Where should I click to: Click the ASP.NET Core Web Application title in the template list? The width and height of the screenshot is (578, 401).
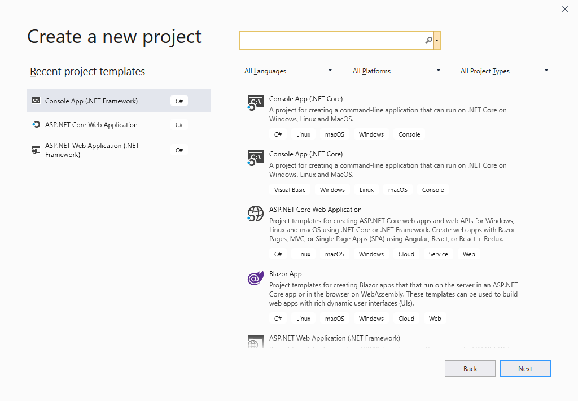pos(315,209)
